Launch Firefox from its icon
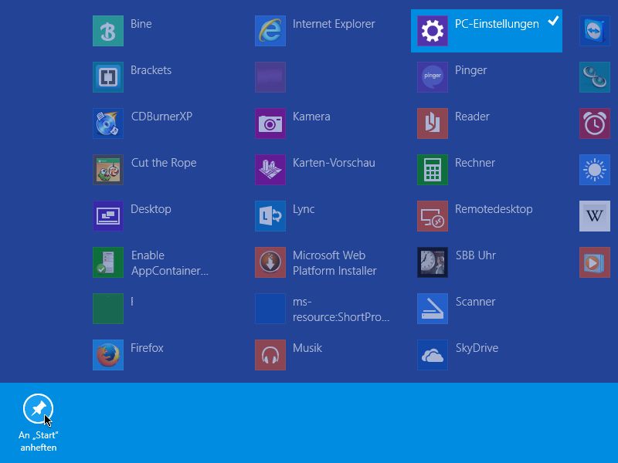This screenshot has height=463, width=618. [108, 355]
